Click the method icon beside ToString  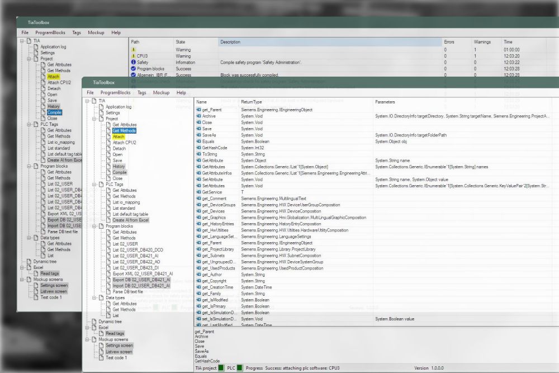pos(198,154)
